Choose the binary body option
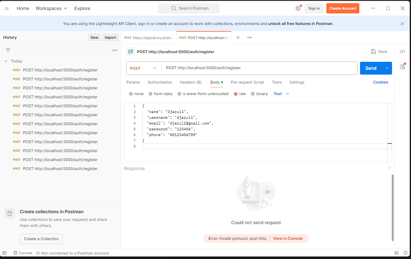This screenshot has height=259, width=411. (x=253, y=94)
